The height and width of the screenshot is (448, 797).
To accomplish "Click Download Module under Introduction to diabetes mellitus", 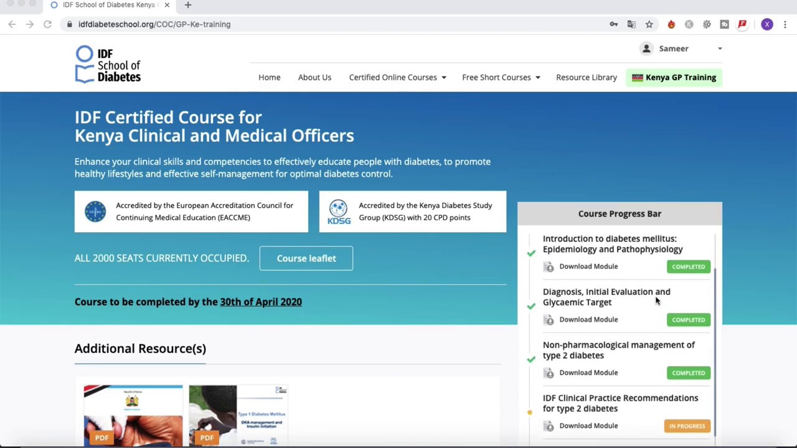I will click(588, 266).
